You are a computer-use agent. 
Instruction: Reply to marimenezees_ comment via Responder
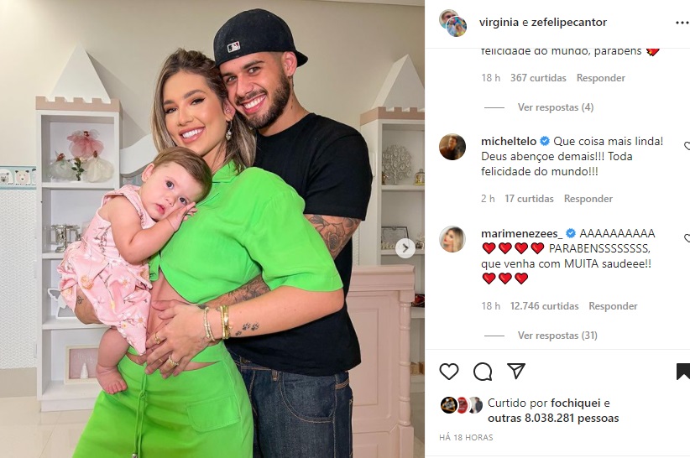(613, 306)
